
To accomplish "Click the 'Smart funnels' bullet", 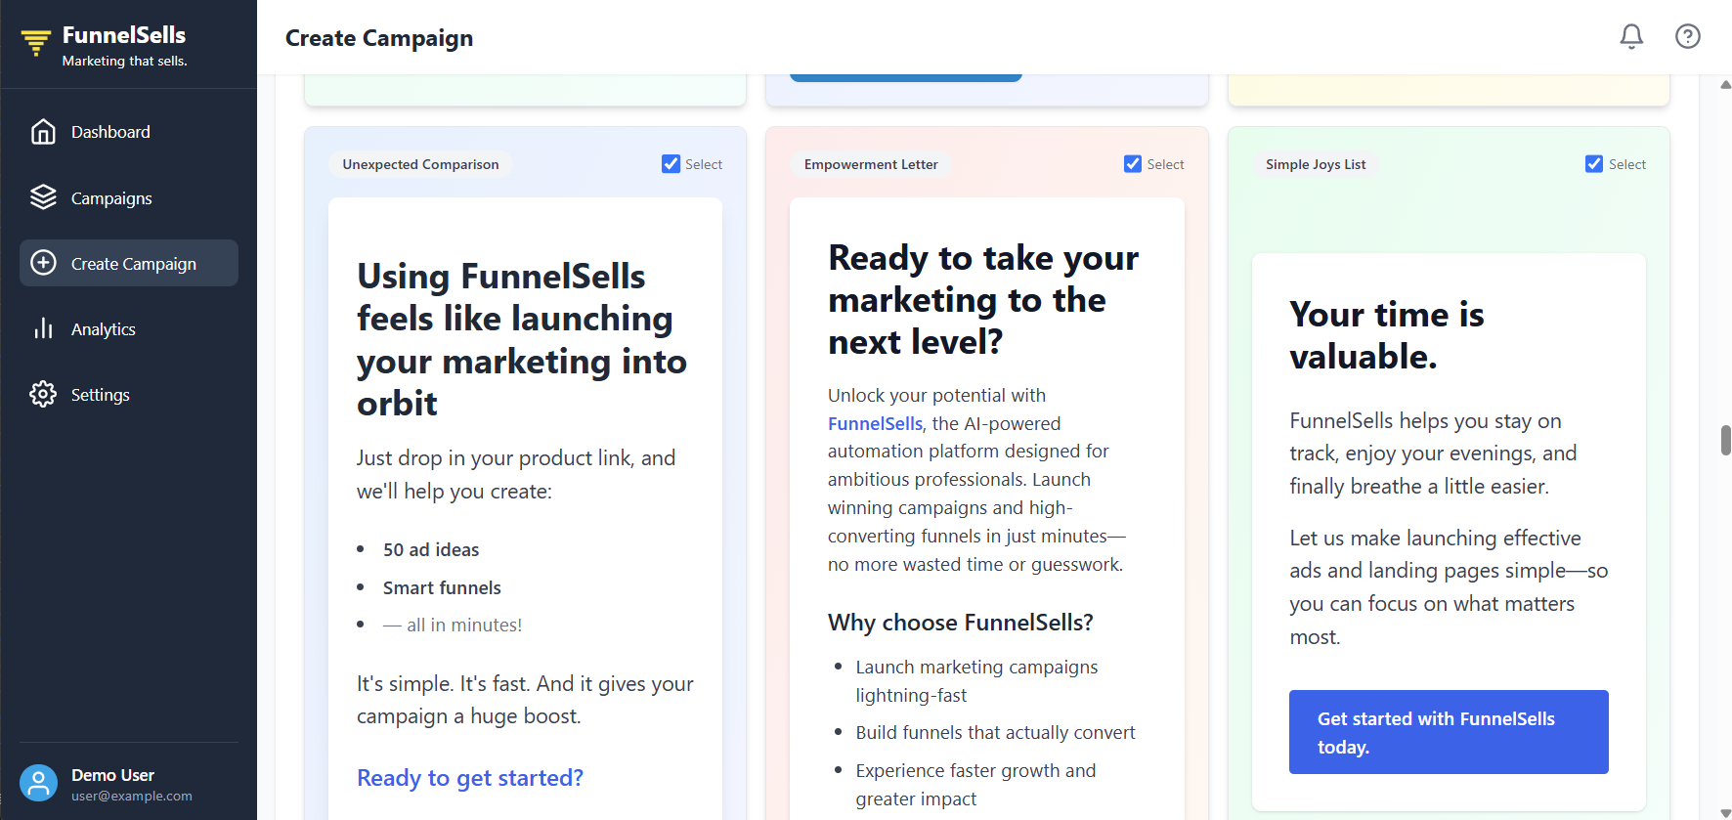I will point(442,587).
